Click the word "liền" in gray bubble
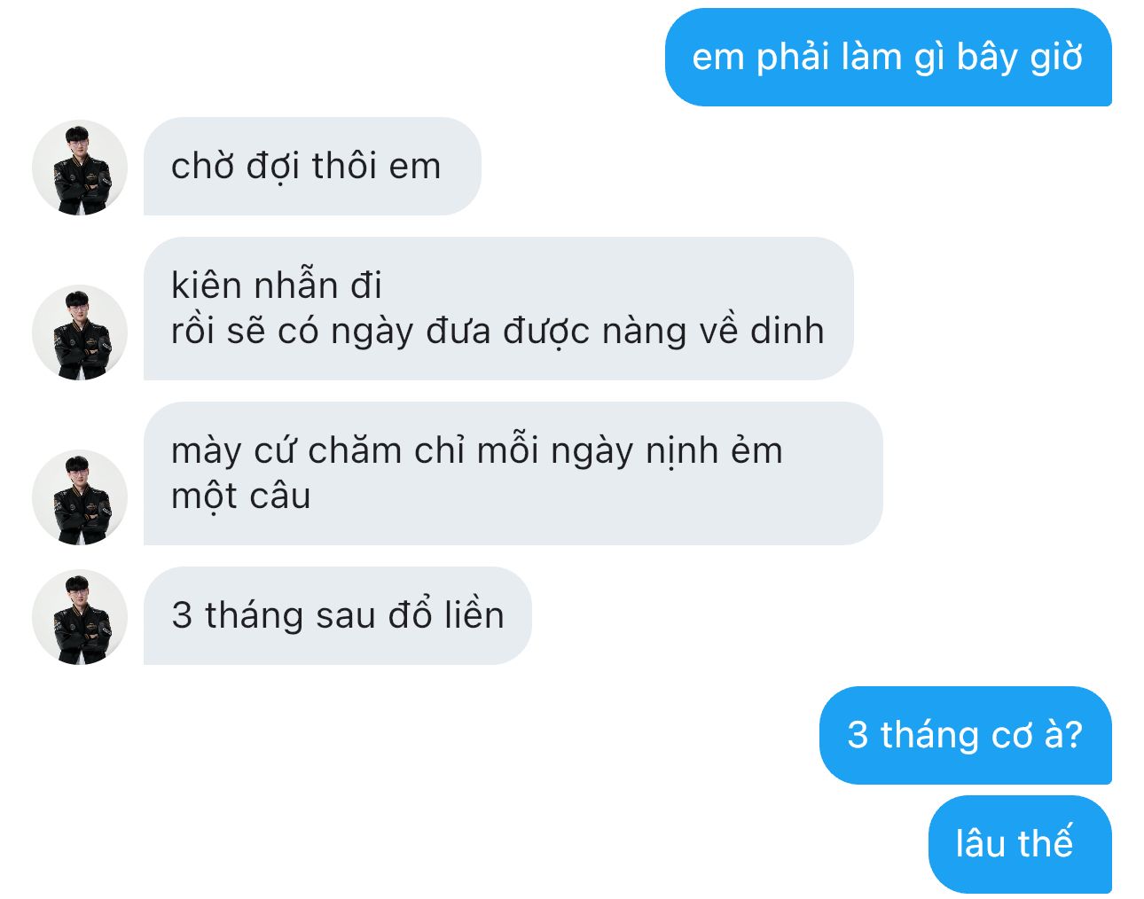Screen dimensions: 1144x899 [x=474, y=614]
